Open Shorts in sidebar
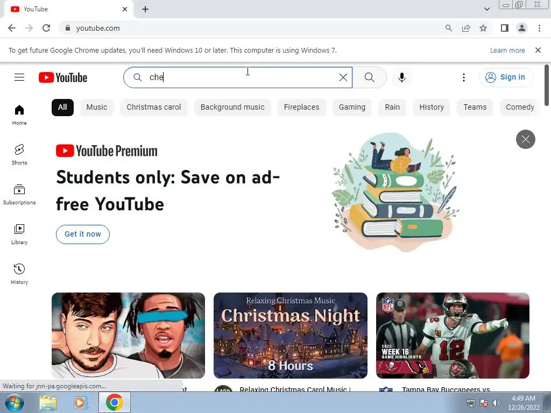Image resolution: width=551 pixels, height=413 pixels. coord(19,154)
